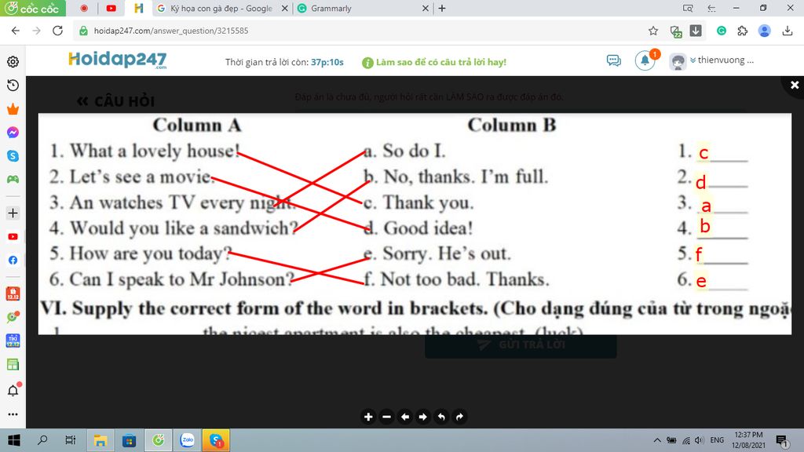Open the browser profile avatar
Viewport: 804px width, 452px height.
[764, 31]
